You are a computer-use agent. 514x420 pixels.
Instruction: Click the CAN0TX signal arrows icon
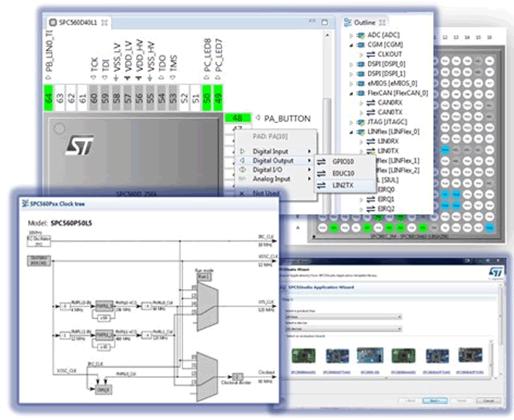(371, 112)
